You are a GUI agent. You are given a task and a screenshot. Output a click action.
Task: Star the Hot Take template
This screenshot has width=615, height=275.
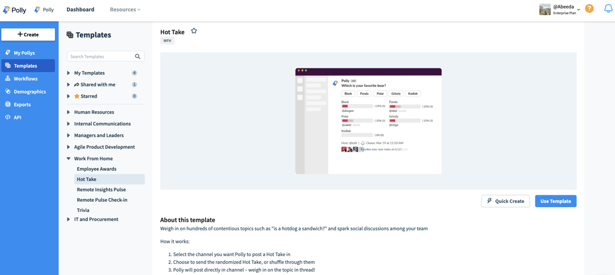[194, 31]
